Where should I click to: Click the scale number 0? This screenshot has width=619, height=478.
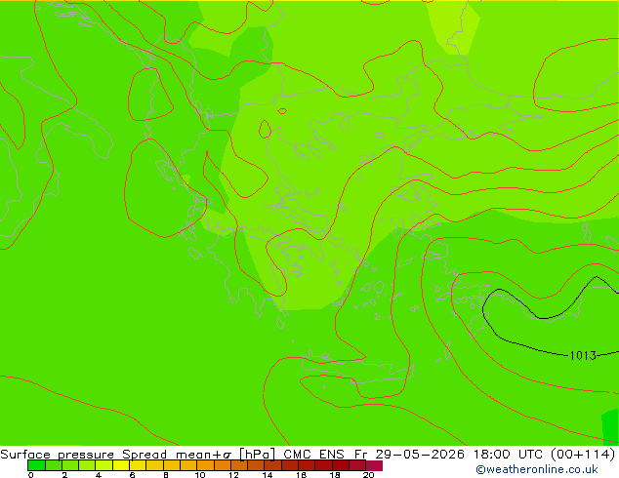[31, 475]
